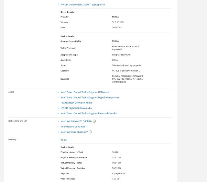The width and height of the screenshot is (207, 182).
Task: Collapse the NVIDIA GeForce RTX 3050 Ti section chevron
Action: [x=59, y=5]
